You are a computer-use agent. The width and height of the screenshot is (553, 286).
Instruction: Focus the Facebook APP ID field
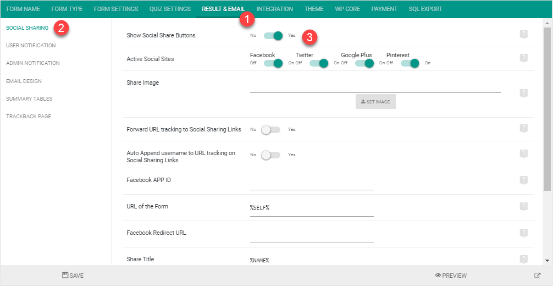(x=312, y=184)
